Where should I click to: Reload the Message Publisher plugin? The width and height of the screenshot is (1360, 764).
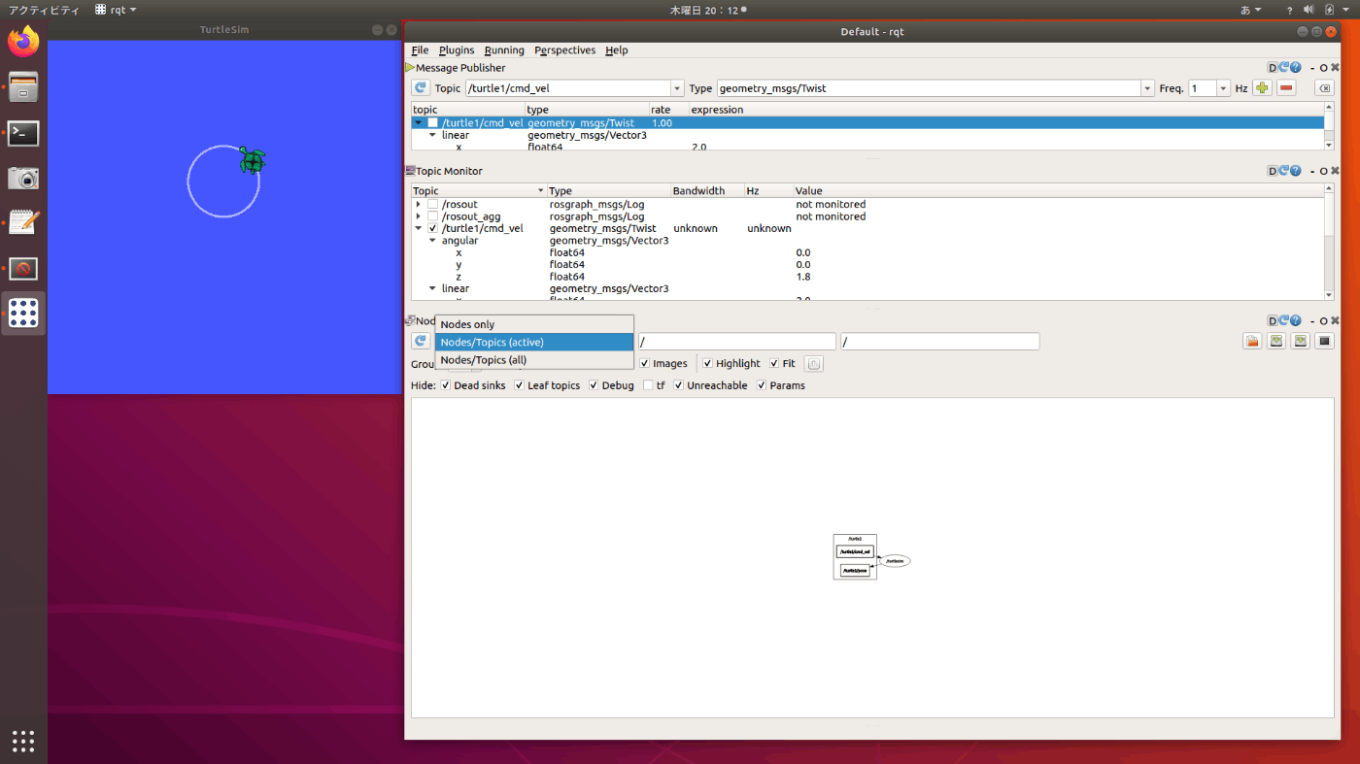1284,68
